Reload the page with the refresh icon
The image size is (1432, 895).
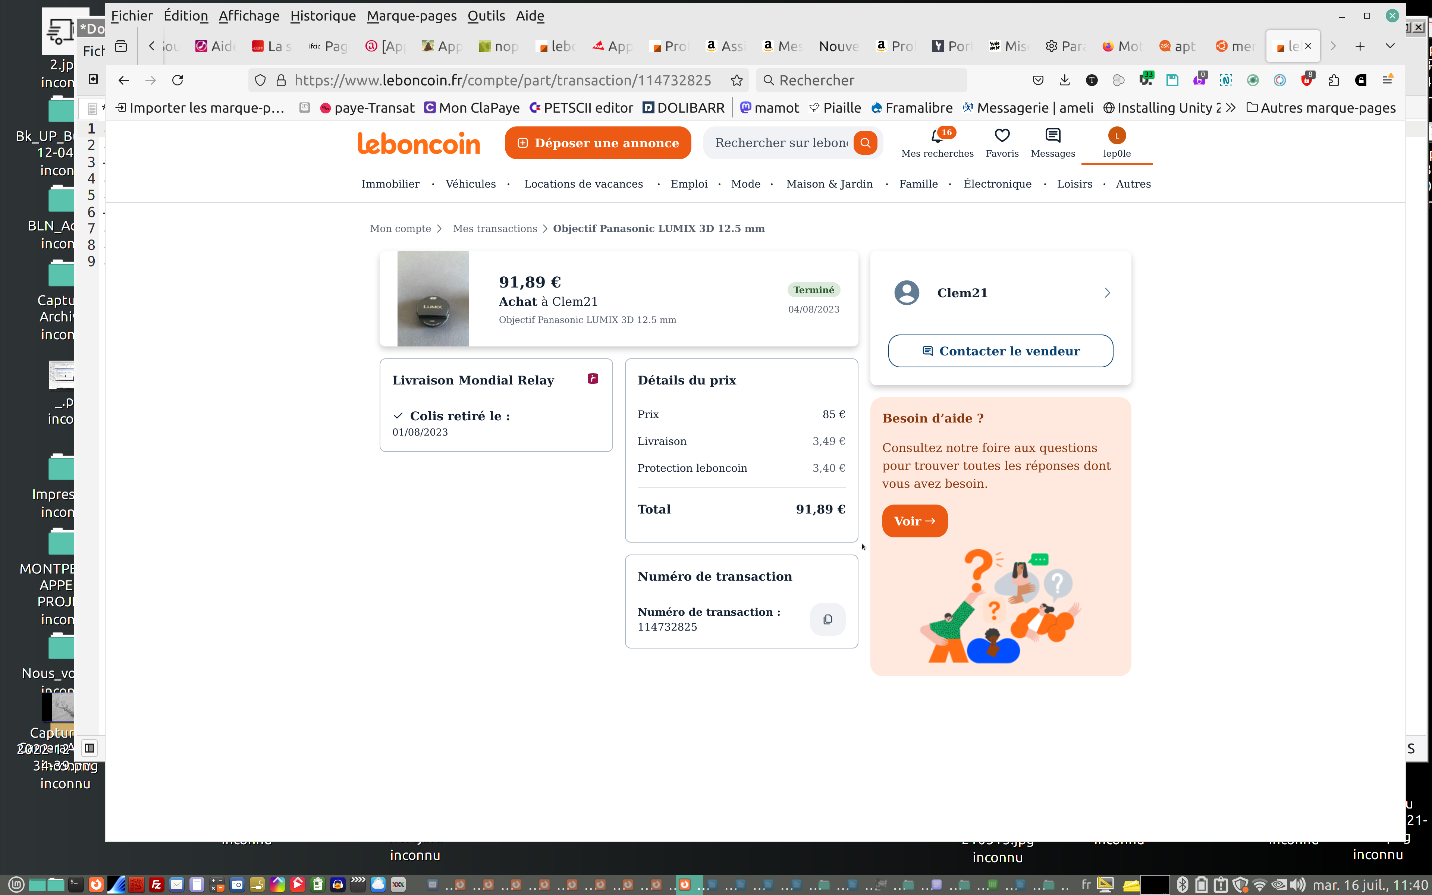[x=178, y=81]
